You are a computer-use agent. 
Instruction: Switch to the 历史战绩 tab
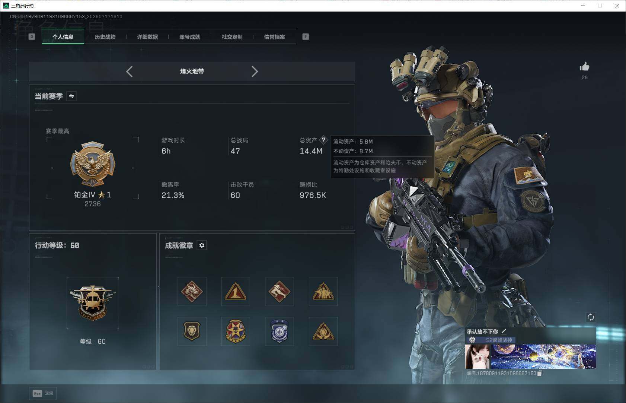pyautogui.click(x=105, y=37)
